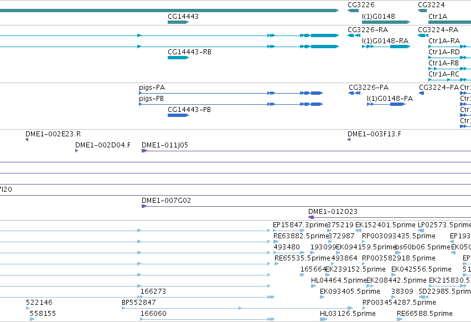Select the CG14443 gene feature bar
The width and height of the screenshot is (471, 322).
coord(178,22)
